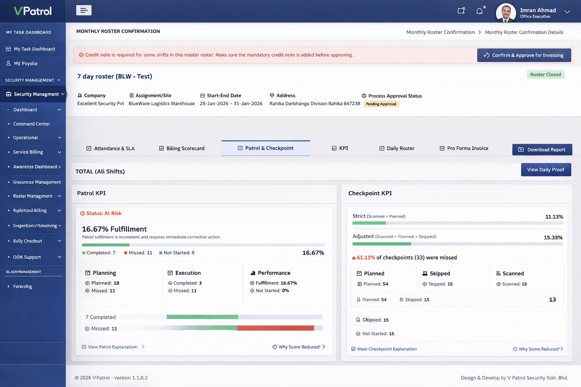This screenshot has width=581, height=387.
Task: Expand Roster Management sidebar menu
Action: 59,196
